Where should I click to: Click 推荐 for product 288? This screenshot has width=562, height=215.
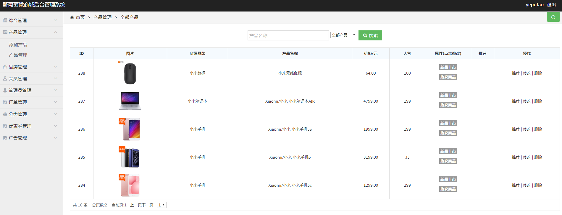516,73
